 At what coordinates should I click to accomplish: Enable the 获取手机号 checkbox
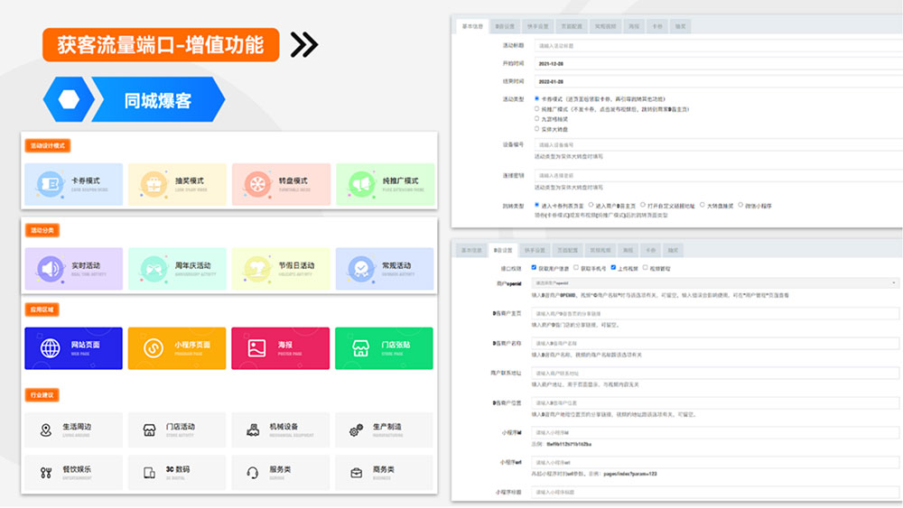578,268
